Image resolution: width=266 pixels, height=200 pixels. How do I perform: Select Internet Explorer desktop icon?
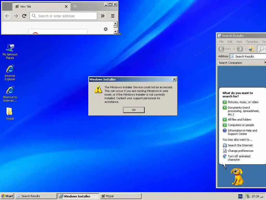click(10, 73)
